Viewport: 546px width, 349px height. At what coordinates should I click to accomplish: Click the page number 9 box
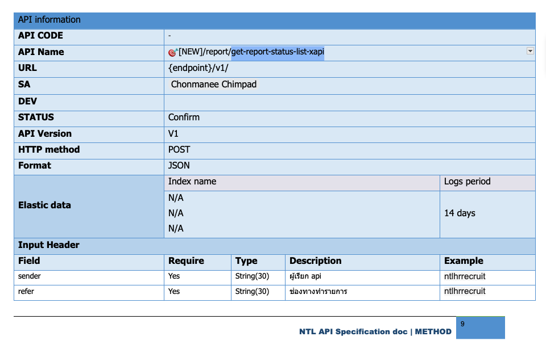coord(480,327)
